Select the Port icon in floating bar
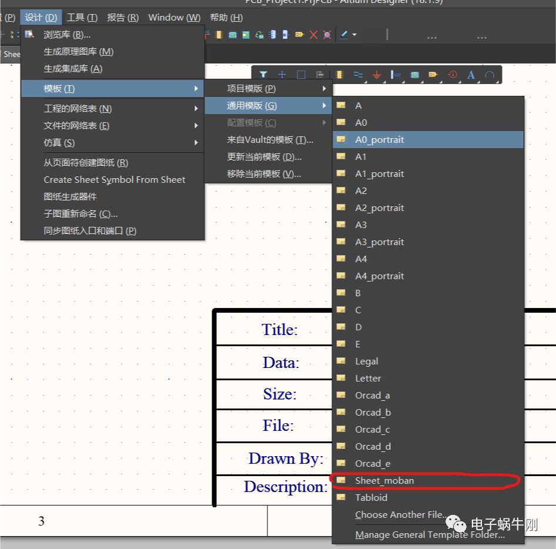The width and height of the screenshot is (556, 549). [x=433, y=75]
